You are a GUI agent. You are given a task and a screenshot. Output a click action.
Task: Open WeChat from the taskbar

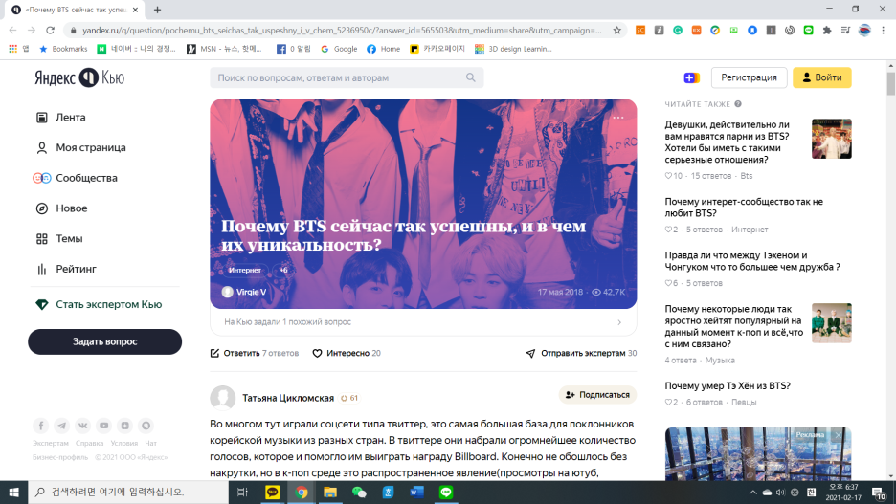(359, 492)
